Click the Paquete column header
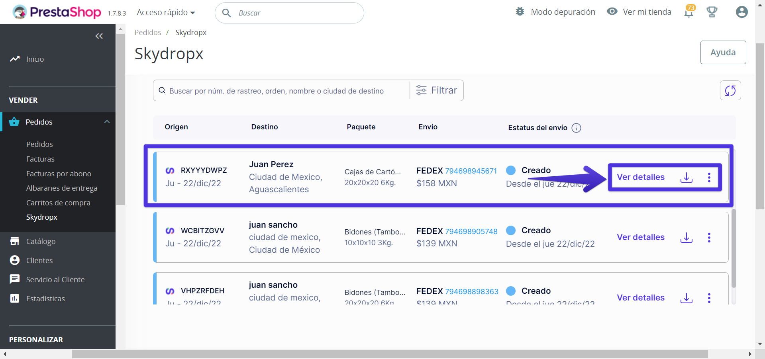Viewport: 765px width, 359px height. pos(361,127)
